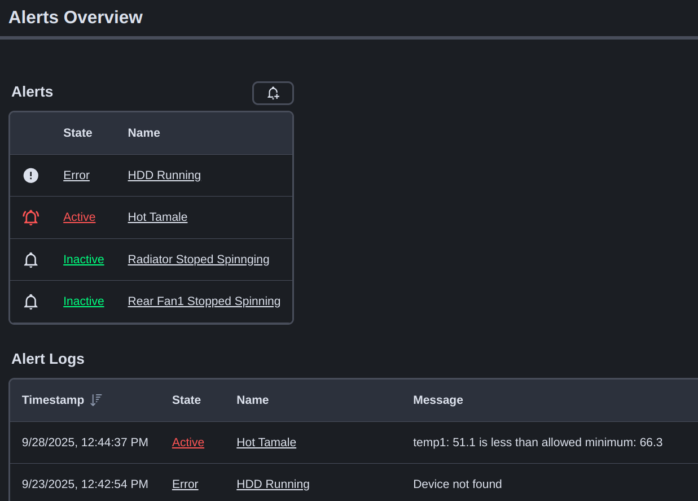The width and height of the screenshot is (698, 501).
Task: Click the Active state in Alert Logs
Action: click(188, 442)
